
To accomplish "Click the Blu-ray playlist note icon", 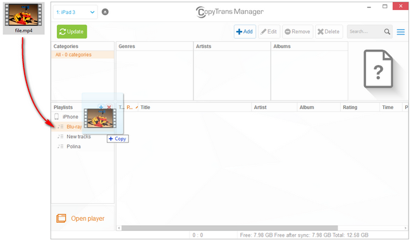I will (x=61, y=127).
